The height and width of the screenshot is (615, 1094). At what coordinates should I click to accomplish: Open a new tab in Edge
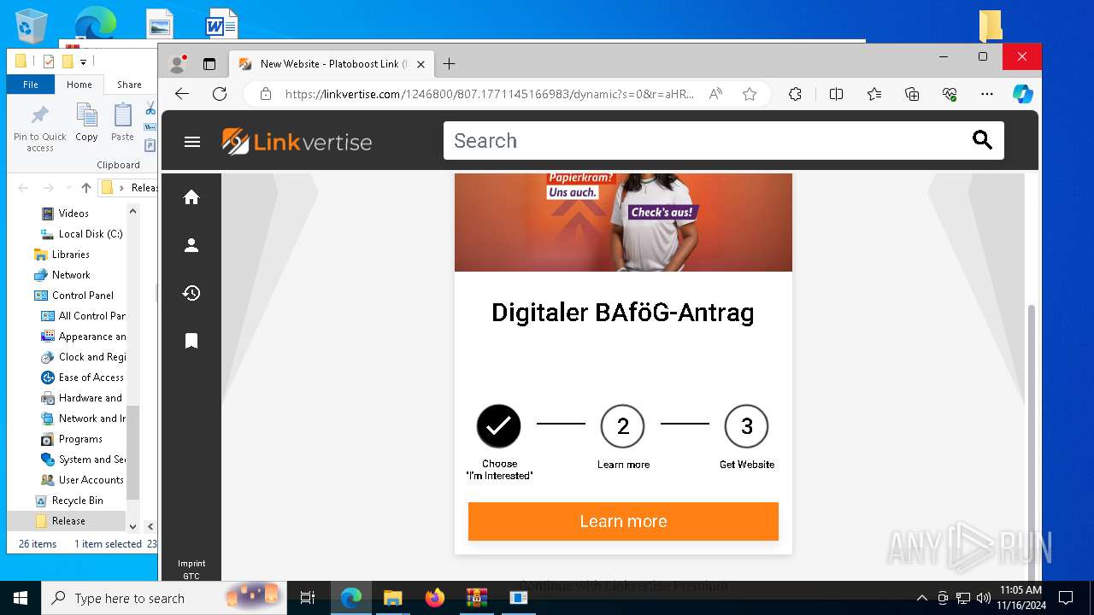449,64
